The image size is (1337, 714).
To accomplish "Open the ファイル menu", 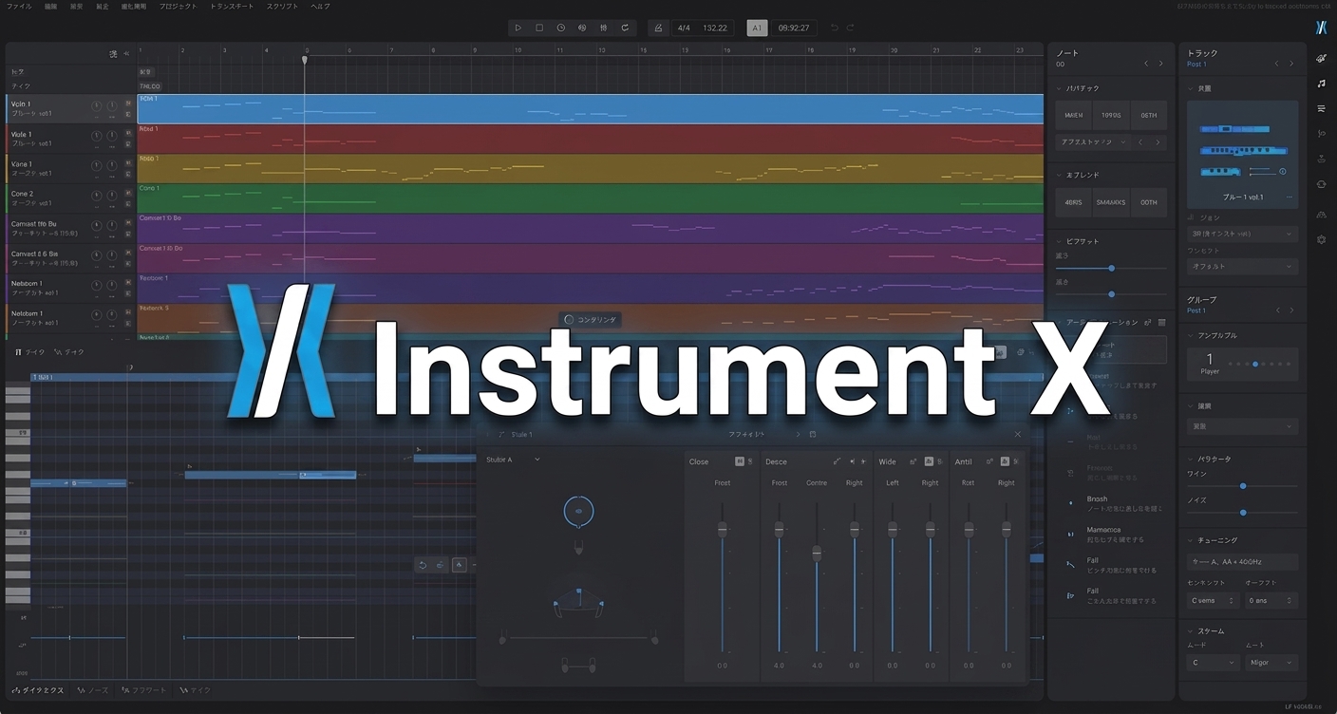I will click(x=18, y=7).
